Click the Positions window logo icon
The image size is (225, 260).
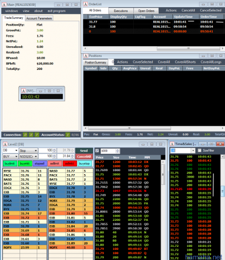pyautogui.click(x=85, y=56)
